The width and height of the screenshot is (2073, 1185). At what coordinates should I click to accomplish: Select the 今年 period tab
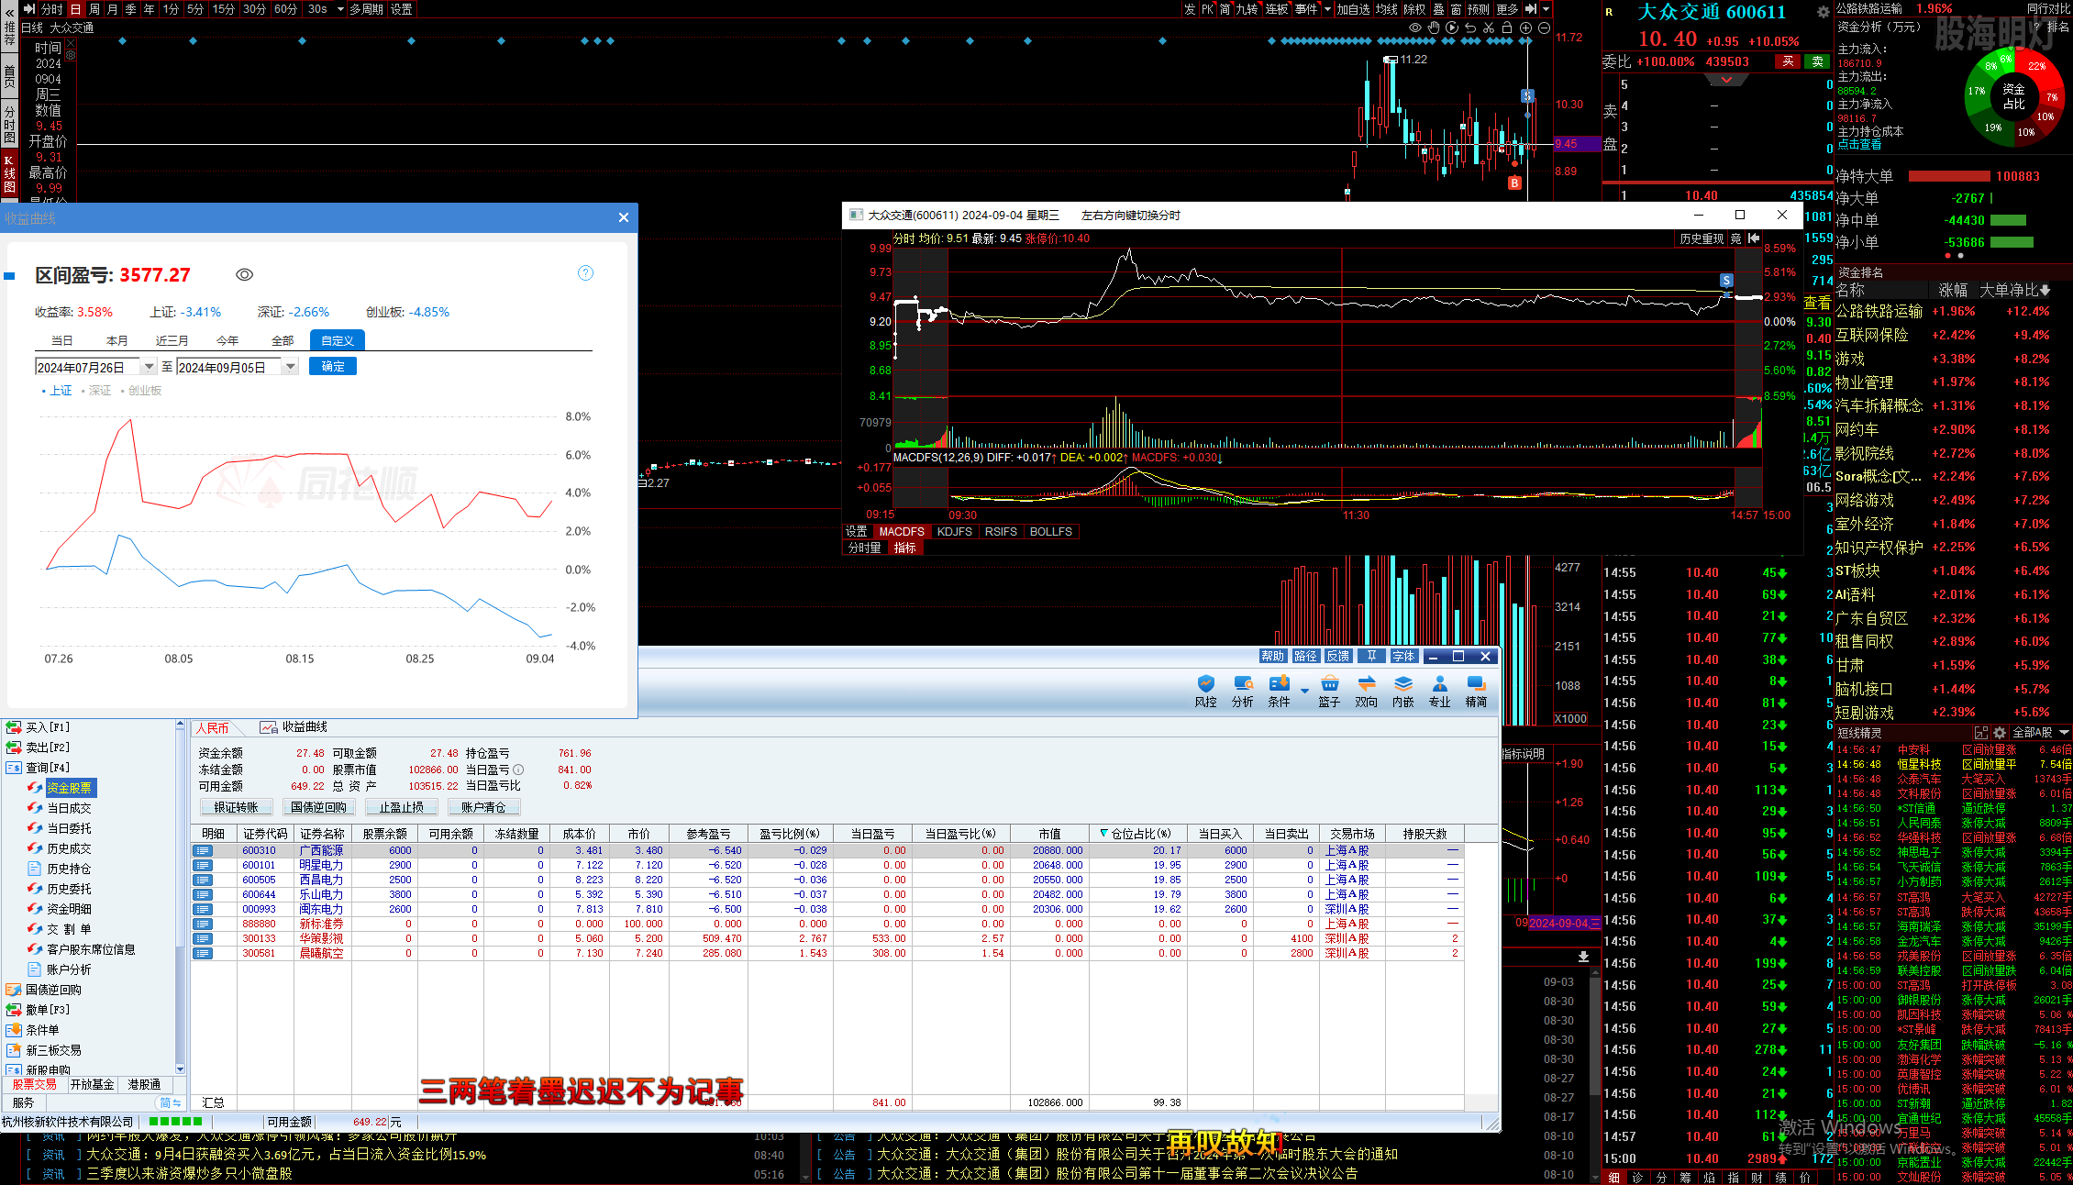pyautogui.click(x=227, y=340)
